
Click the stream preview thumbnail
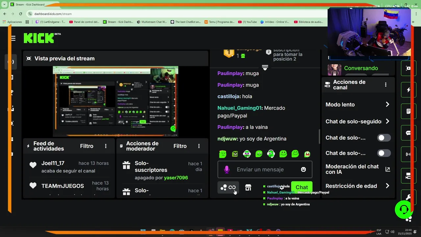(x=115, y=101)
